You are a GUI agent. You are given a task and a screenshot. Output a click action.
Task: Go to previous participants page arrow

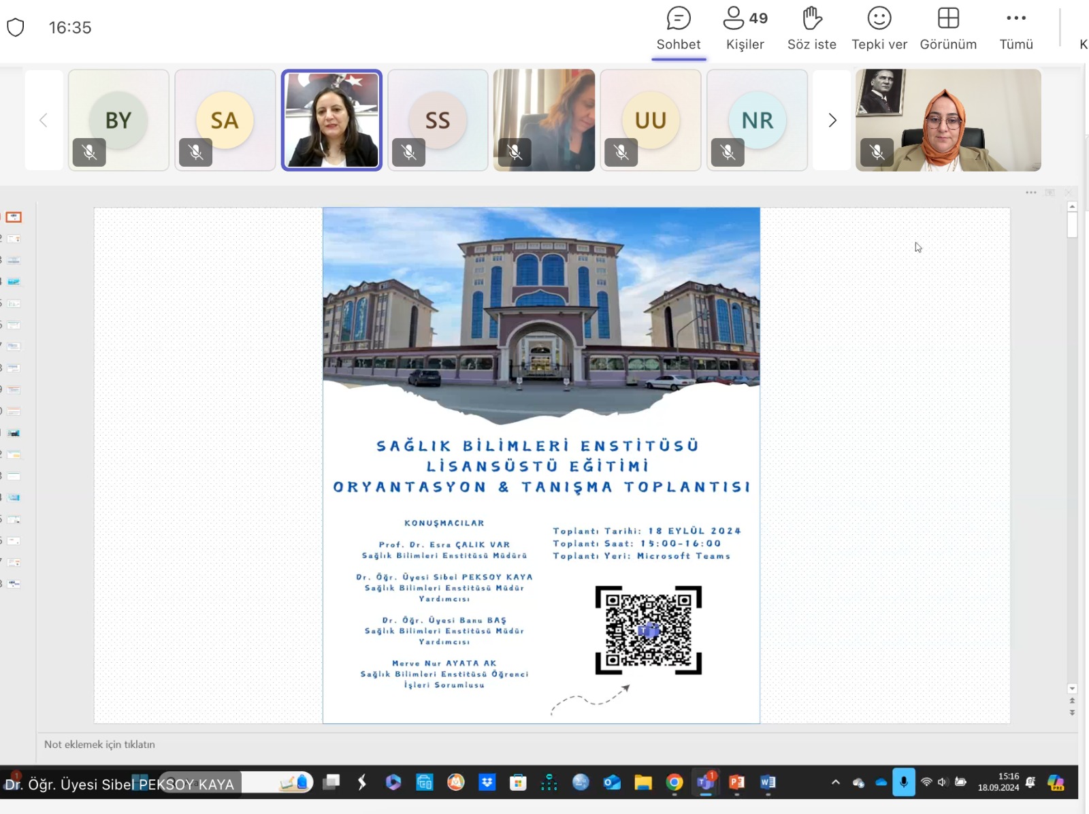click(44, 120)
